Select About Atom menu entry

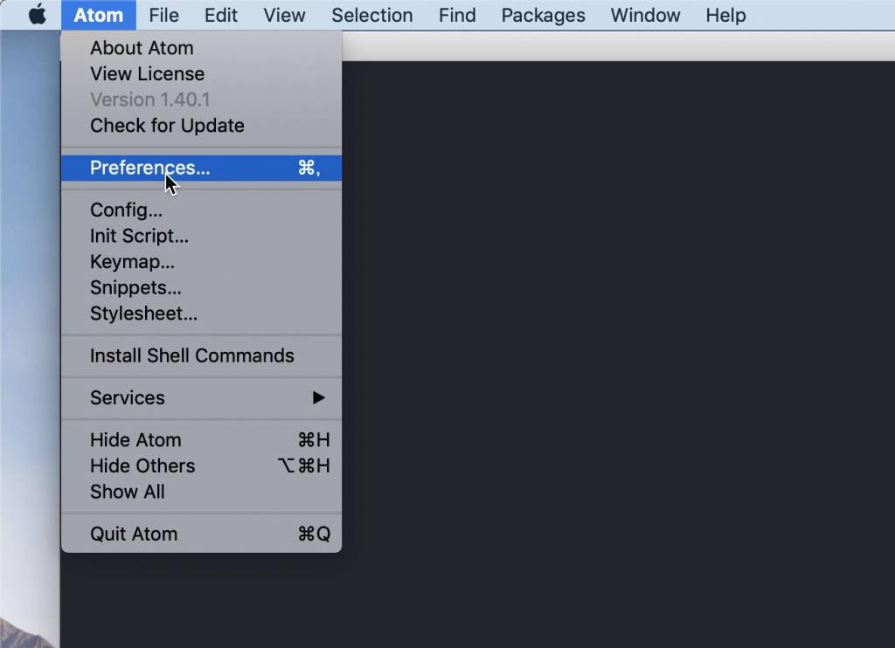pyautogui.click(x=142, y=48)
